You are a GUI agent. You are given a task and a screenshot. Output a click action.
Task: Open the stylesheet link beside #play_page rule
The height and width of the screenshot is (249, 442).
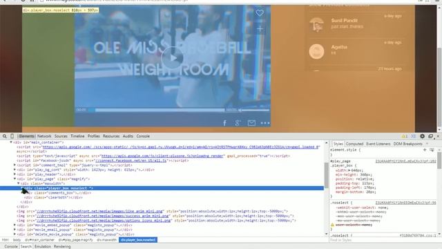click(405, 161)
